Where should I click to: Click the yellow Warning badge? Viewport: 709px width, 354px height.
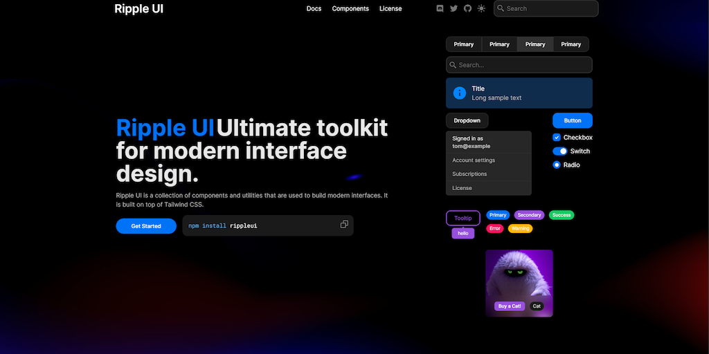tap(521, 228)
